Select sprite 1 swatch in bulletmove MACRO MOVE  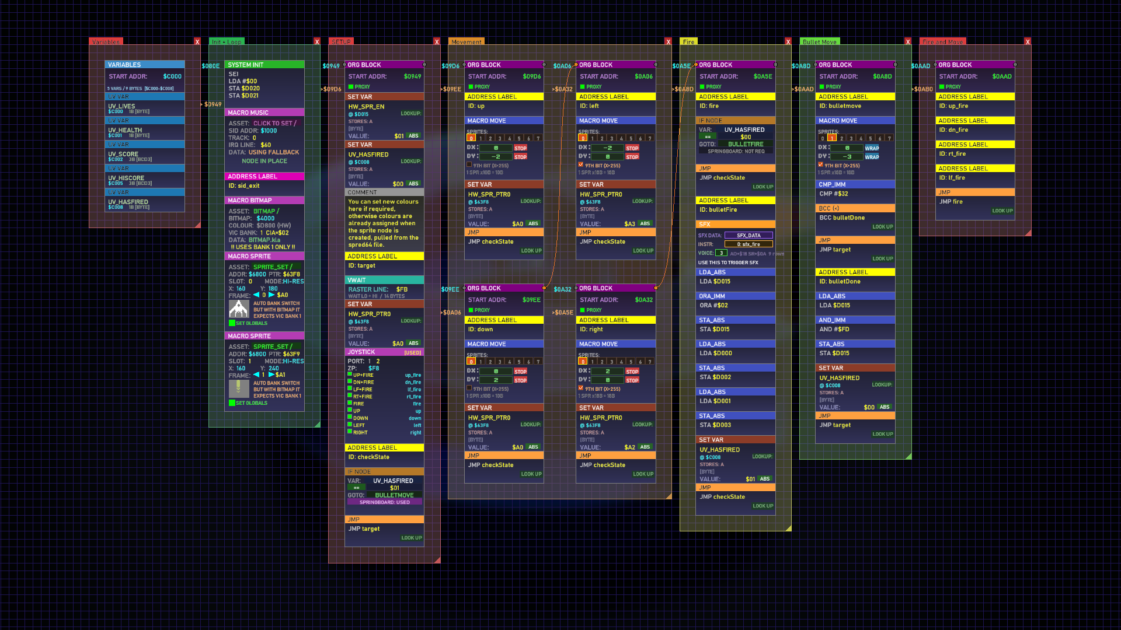[832, 138]
